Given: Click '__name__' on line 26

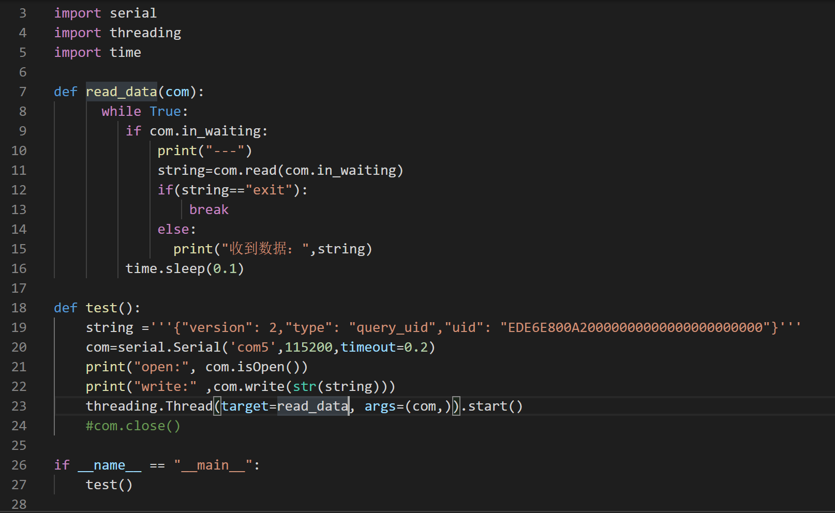Looking at the screenshot, I should [x=110, y=465].
